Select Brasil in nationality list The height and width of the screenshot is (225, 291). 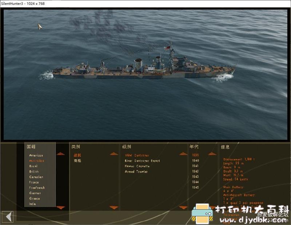33,166
